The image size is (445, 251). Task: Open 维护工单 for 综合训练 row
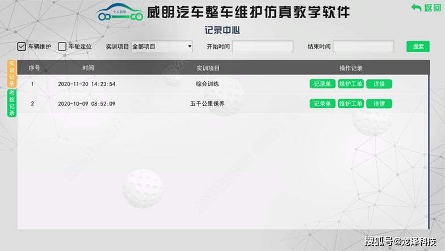click(351, 84)
